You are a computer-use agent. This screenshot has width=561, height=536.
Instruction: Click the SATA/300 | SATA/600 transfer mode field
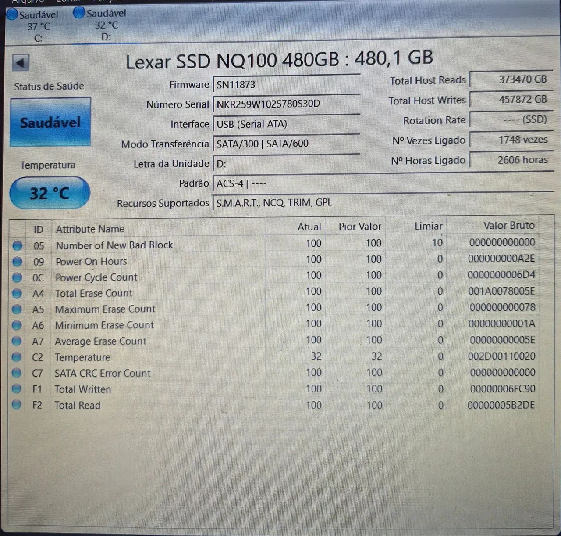pos(286,144)
